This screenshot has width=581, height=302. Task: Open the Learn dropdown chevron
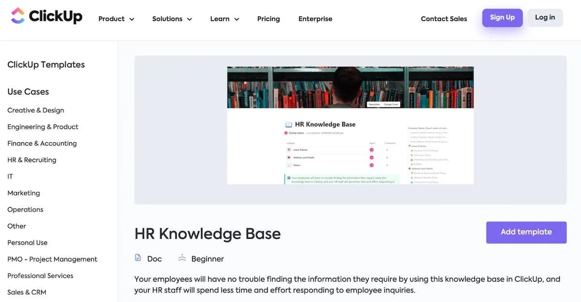coord(237,19)
